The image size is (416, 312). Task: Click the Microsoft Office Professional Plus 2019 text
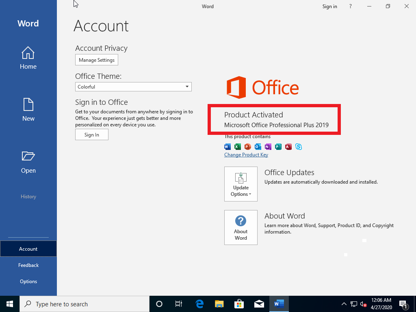276,125
